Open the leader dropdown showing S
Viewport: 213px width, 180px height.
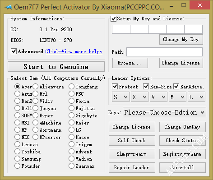pos(120,97)
